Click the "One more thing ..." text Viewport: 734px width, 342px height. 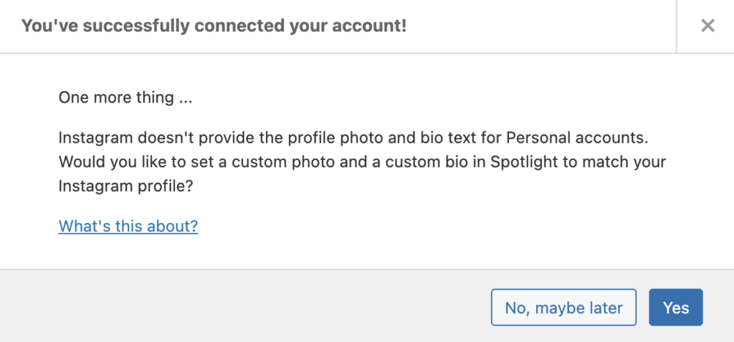click(125, 98)
